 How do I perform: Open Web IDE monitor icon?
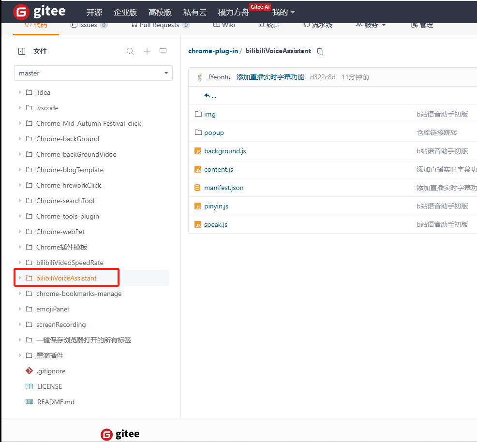(x=163, y=51)
